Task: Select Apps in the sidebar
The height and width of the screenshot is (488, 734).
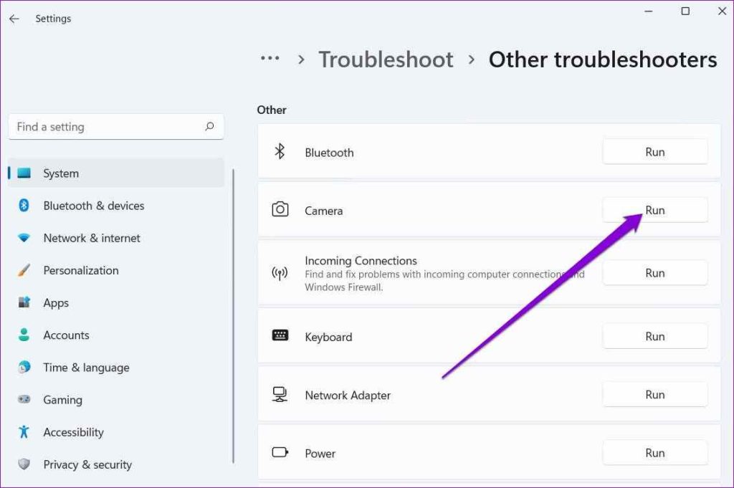Action: (x=116, y=302)
